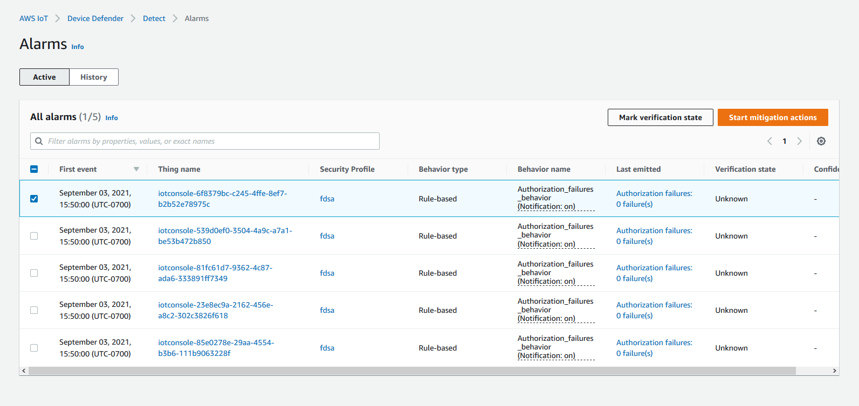This screenshot has width=859, height=406.
Task: Select alarm for iotconsole-539d0ef0 thing
Action: pyautogui.click(x=34, y=236)
